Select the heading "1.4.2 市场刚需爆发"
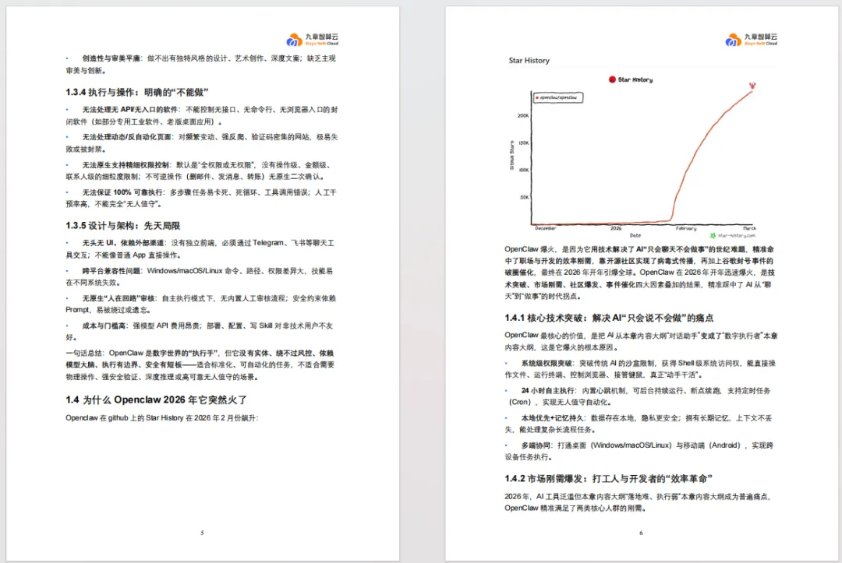Screen dimensions: 842x563 pyautogui.click(x=546, y=479)
